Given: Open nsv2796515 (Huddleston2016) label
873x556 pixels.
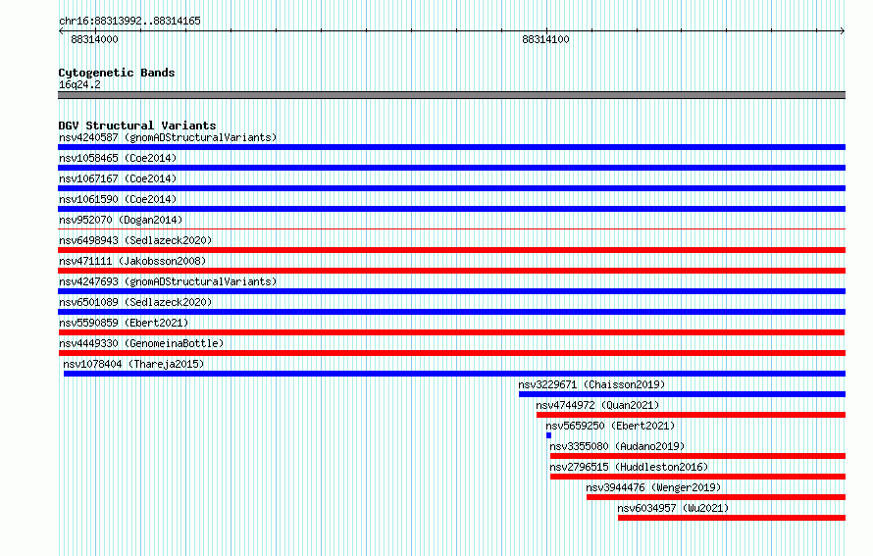Looking at the screenshot, I should [629, 467].
